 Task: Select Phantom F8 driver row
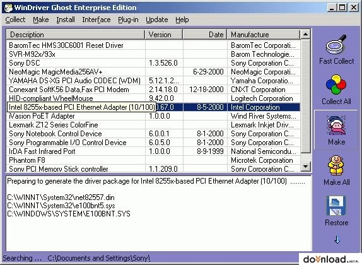[153, 160]
